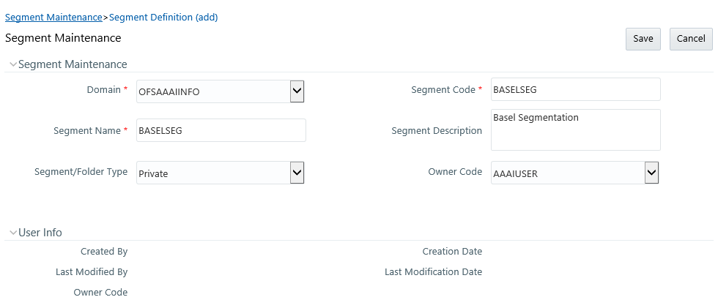Click the Segment Maintenance breadcrumb link
Screen dimensions: 718x308
(x=53, y=17)
